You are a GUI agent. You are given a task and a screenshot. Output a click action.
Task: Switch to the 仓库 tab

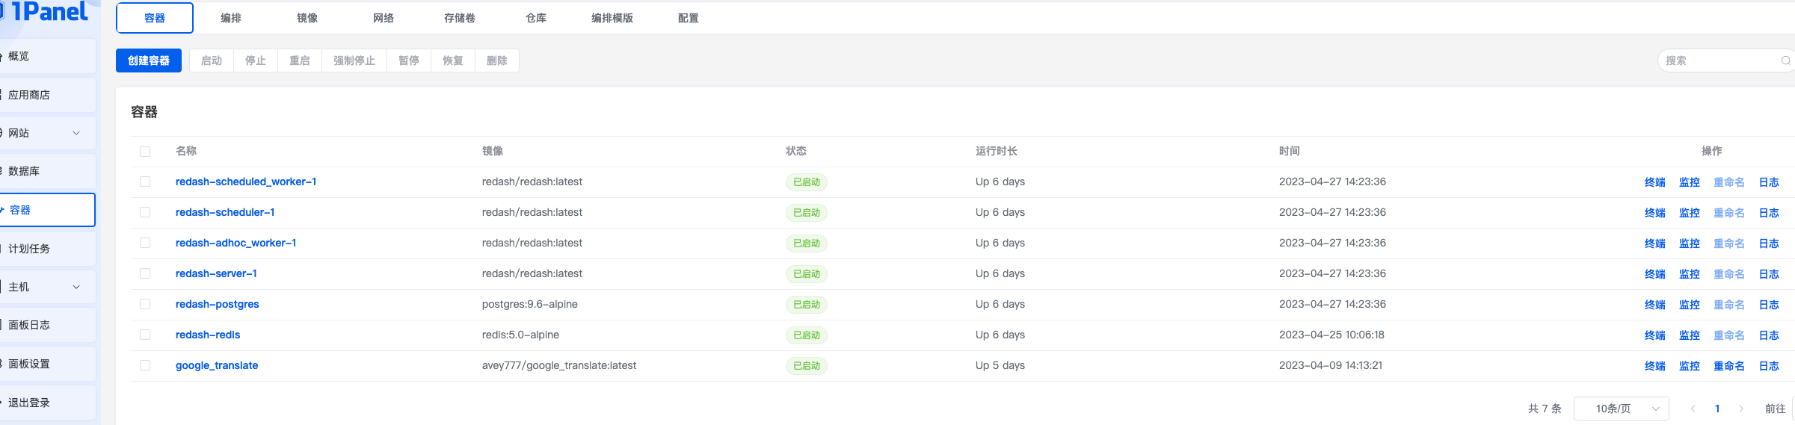(x=536, y=18)
